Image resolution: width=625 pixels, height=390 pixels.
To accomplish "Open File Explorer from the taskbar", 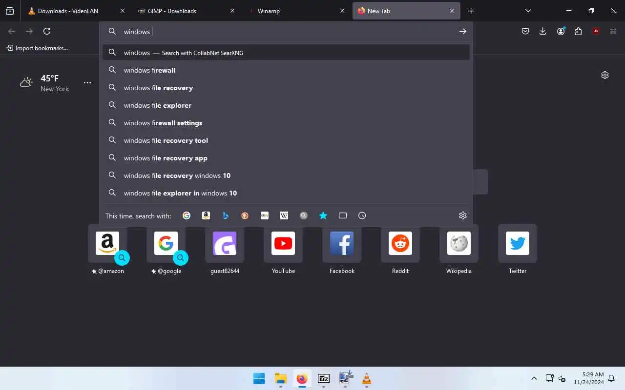I will point(280,378).
